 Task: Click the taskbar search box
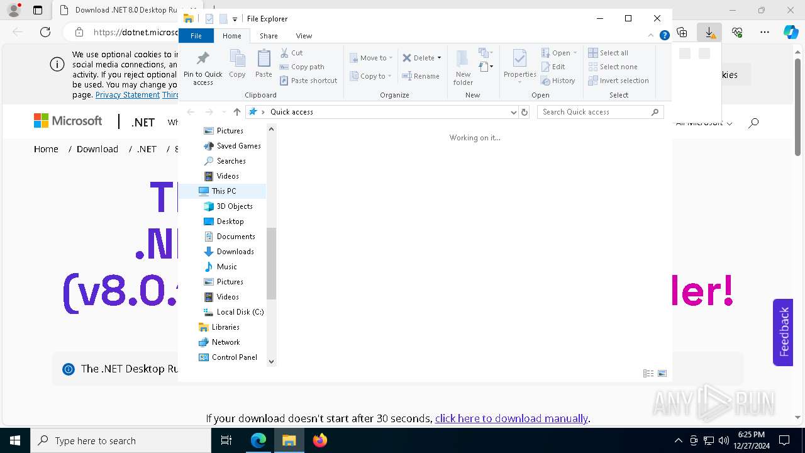[121, 440]
